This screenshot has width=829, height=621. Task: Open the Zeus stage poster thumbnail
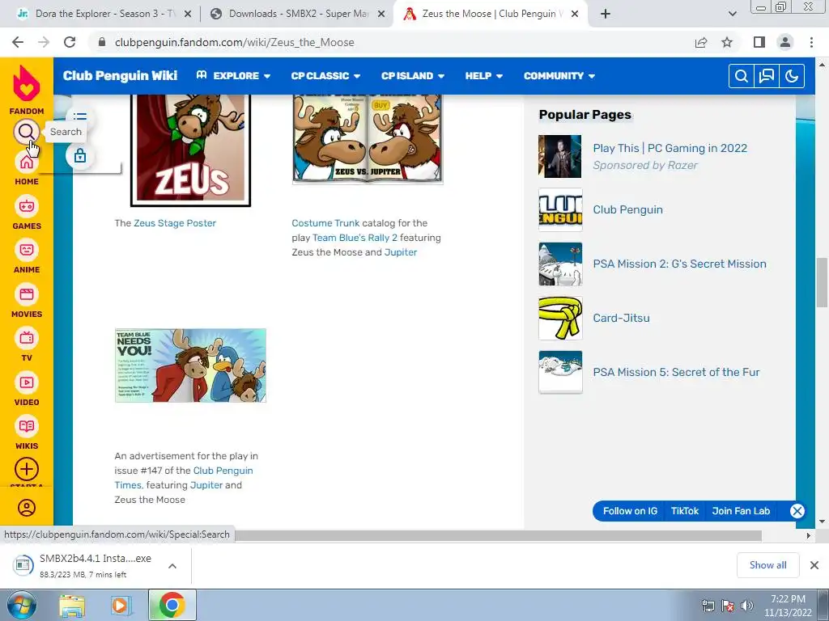pos(191,150)
